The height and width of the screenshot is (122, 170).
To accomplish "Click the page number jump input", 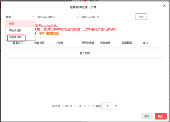I will click(x=107, y=106).
